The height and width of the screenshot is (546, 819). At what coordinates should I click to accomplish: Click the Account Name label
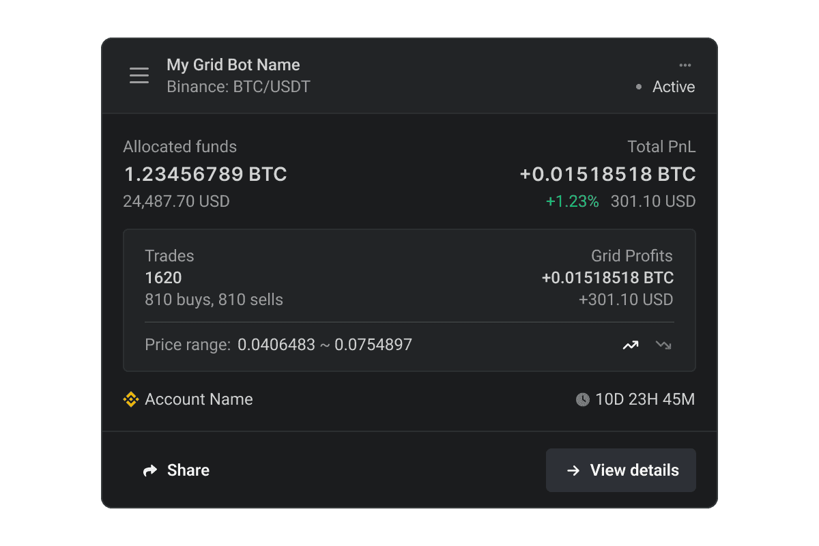(x=199, y=400)
